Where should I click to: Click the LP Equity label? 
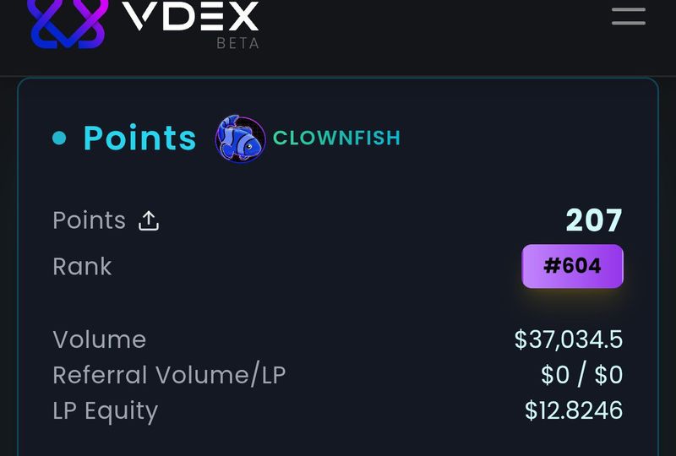(105, 410)
